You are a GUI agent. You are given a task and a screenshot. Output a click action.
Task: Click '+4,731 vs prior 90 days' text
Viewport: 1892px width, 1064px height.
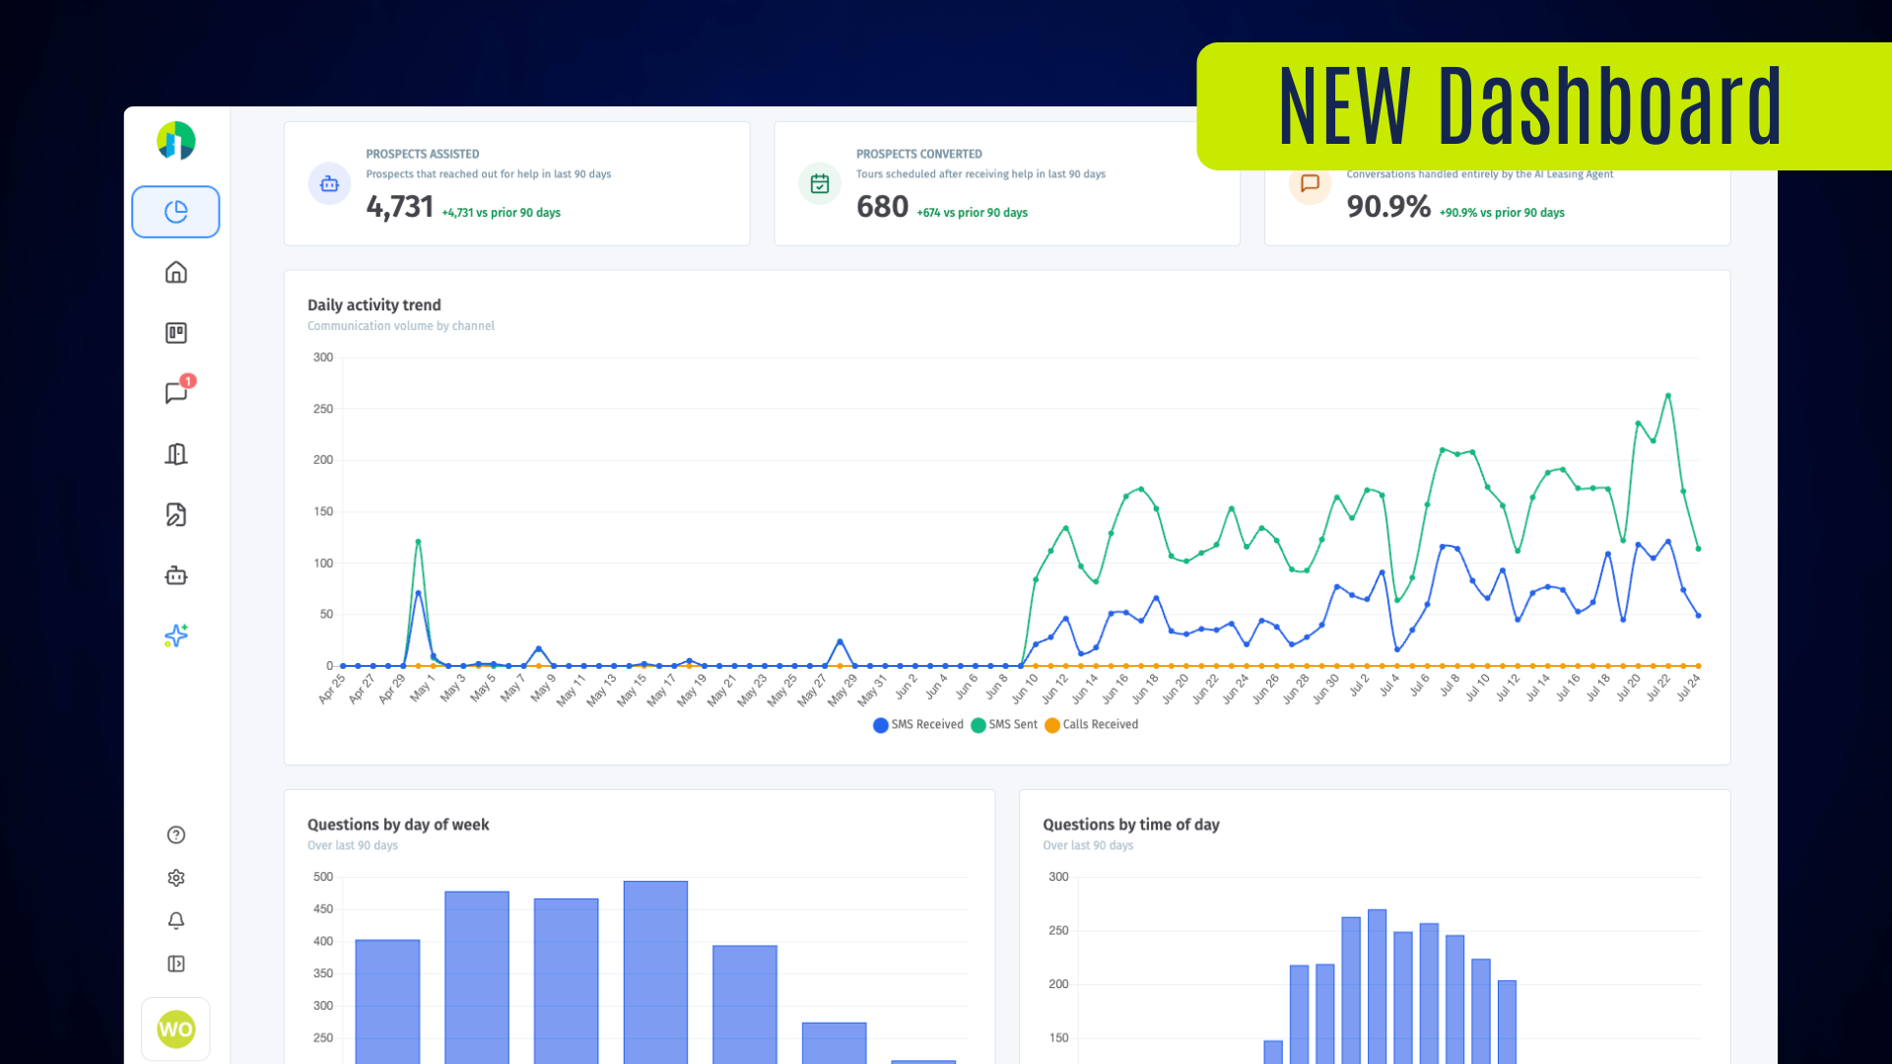click(x=501, y=213)
